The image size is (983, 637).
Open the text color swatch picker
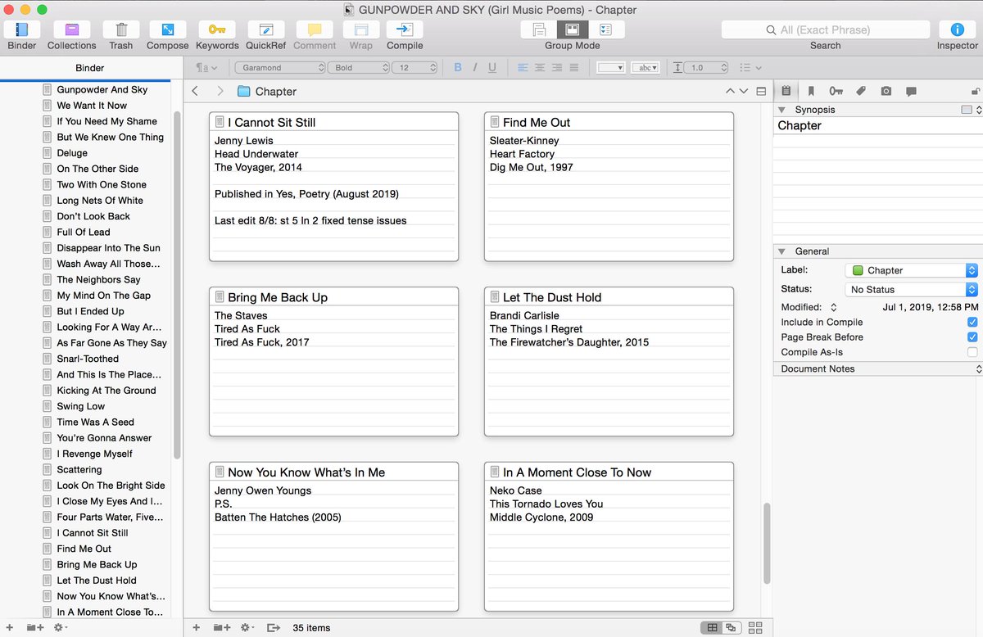pyautogui.click(x=611, y=68)
